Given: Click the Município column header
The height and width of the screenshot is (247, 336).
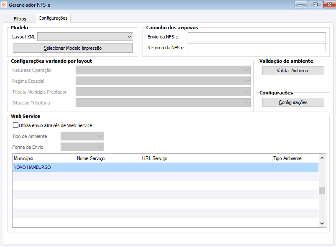Looking at the screenshot, I should 44,158.
